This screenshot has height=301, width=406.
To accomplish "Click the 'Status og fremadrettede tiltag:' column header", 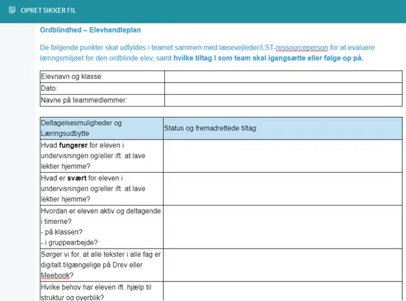I will pos(282,128).
